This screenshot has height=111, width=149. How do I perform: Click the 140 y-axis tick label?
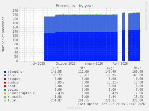pyautogui.click(x=15, y=31)
